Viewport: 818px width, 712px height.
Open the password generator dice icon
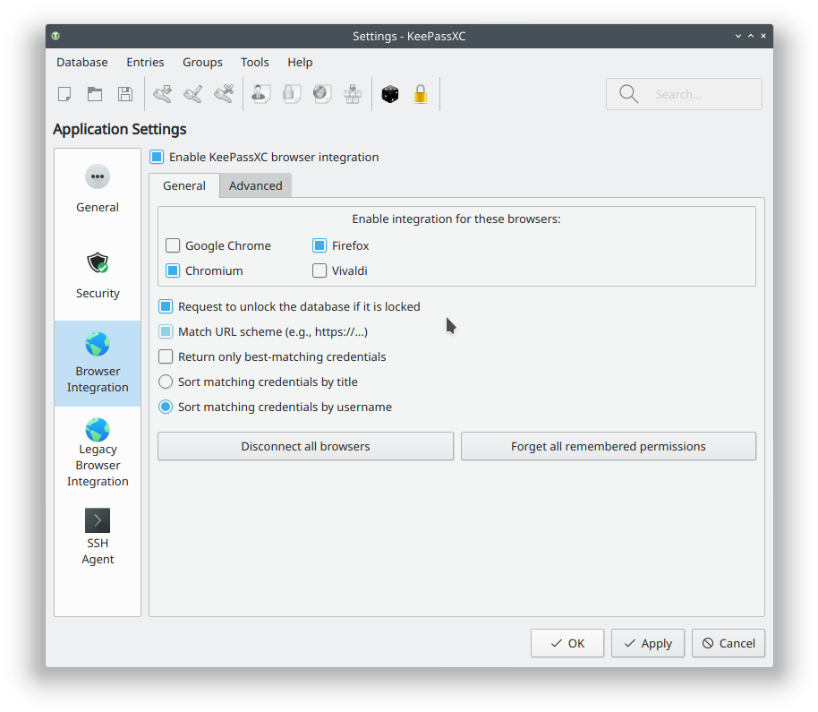tap(389, 93)
